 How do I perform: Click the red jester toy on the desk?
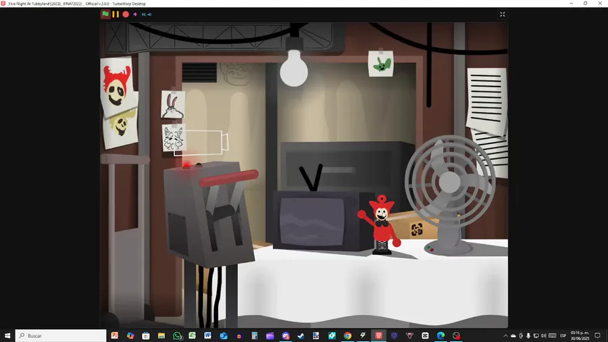[x=382, y=225]
